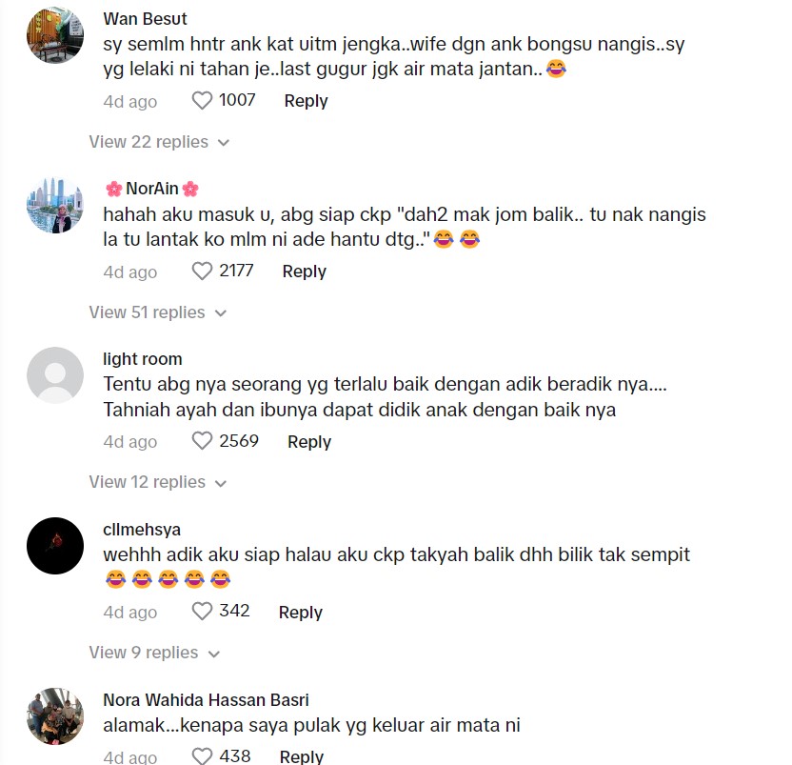Reply to NorAin's comment
Viewport: 792px width, 765px height.
[304, 271]
